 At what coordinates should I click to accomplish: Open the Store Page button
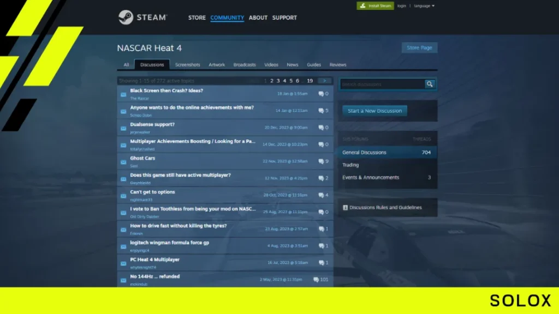click(419, 48)
